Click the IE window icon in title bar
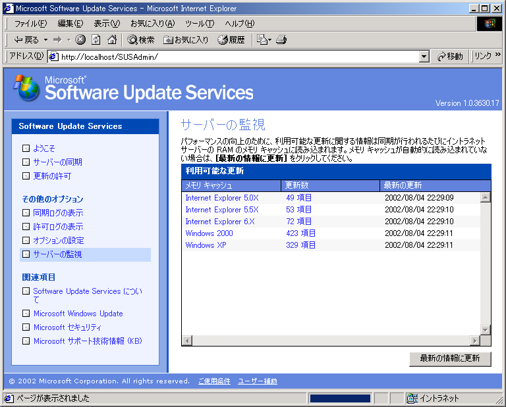This screenshot has height=407, width=506. pyautogui.click(x=9, y=8)
